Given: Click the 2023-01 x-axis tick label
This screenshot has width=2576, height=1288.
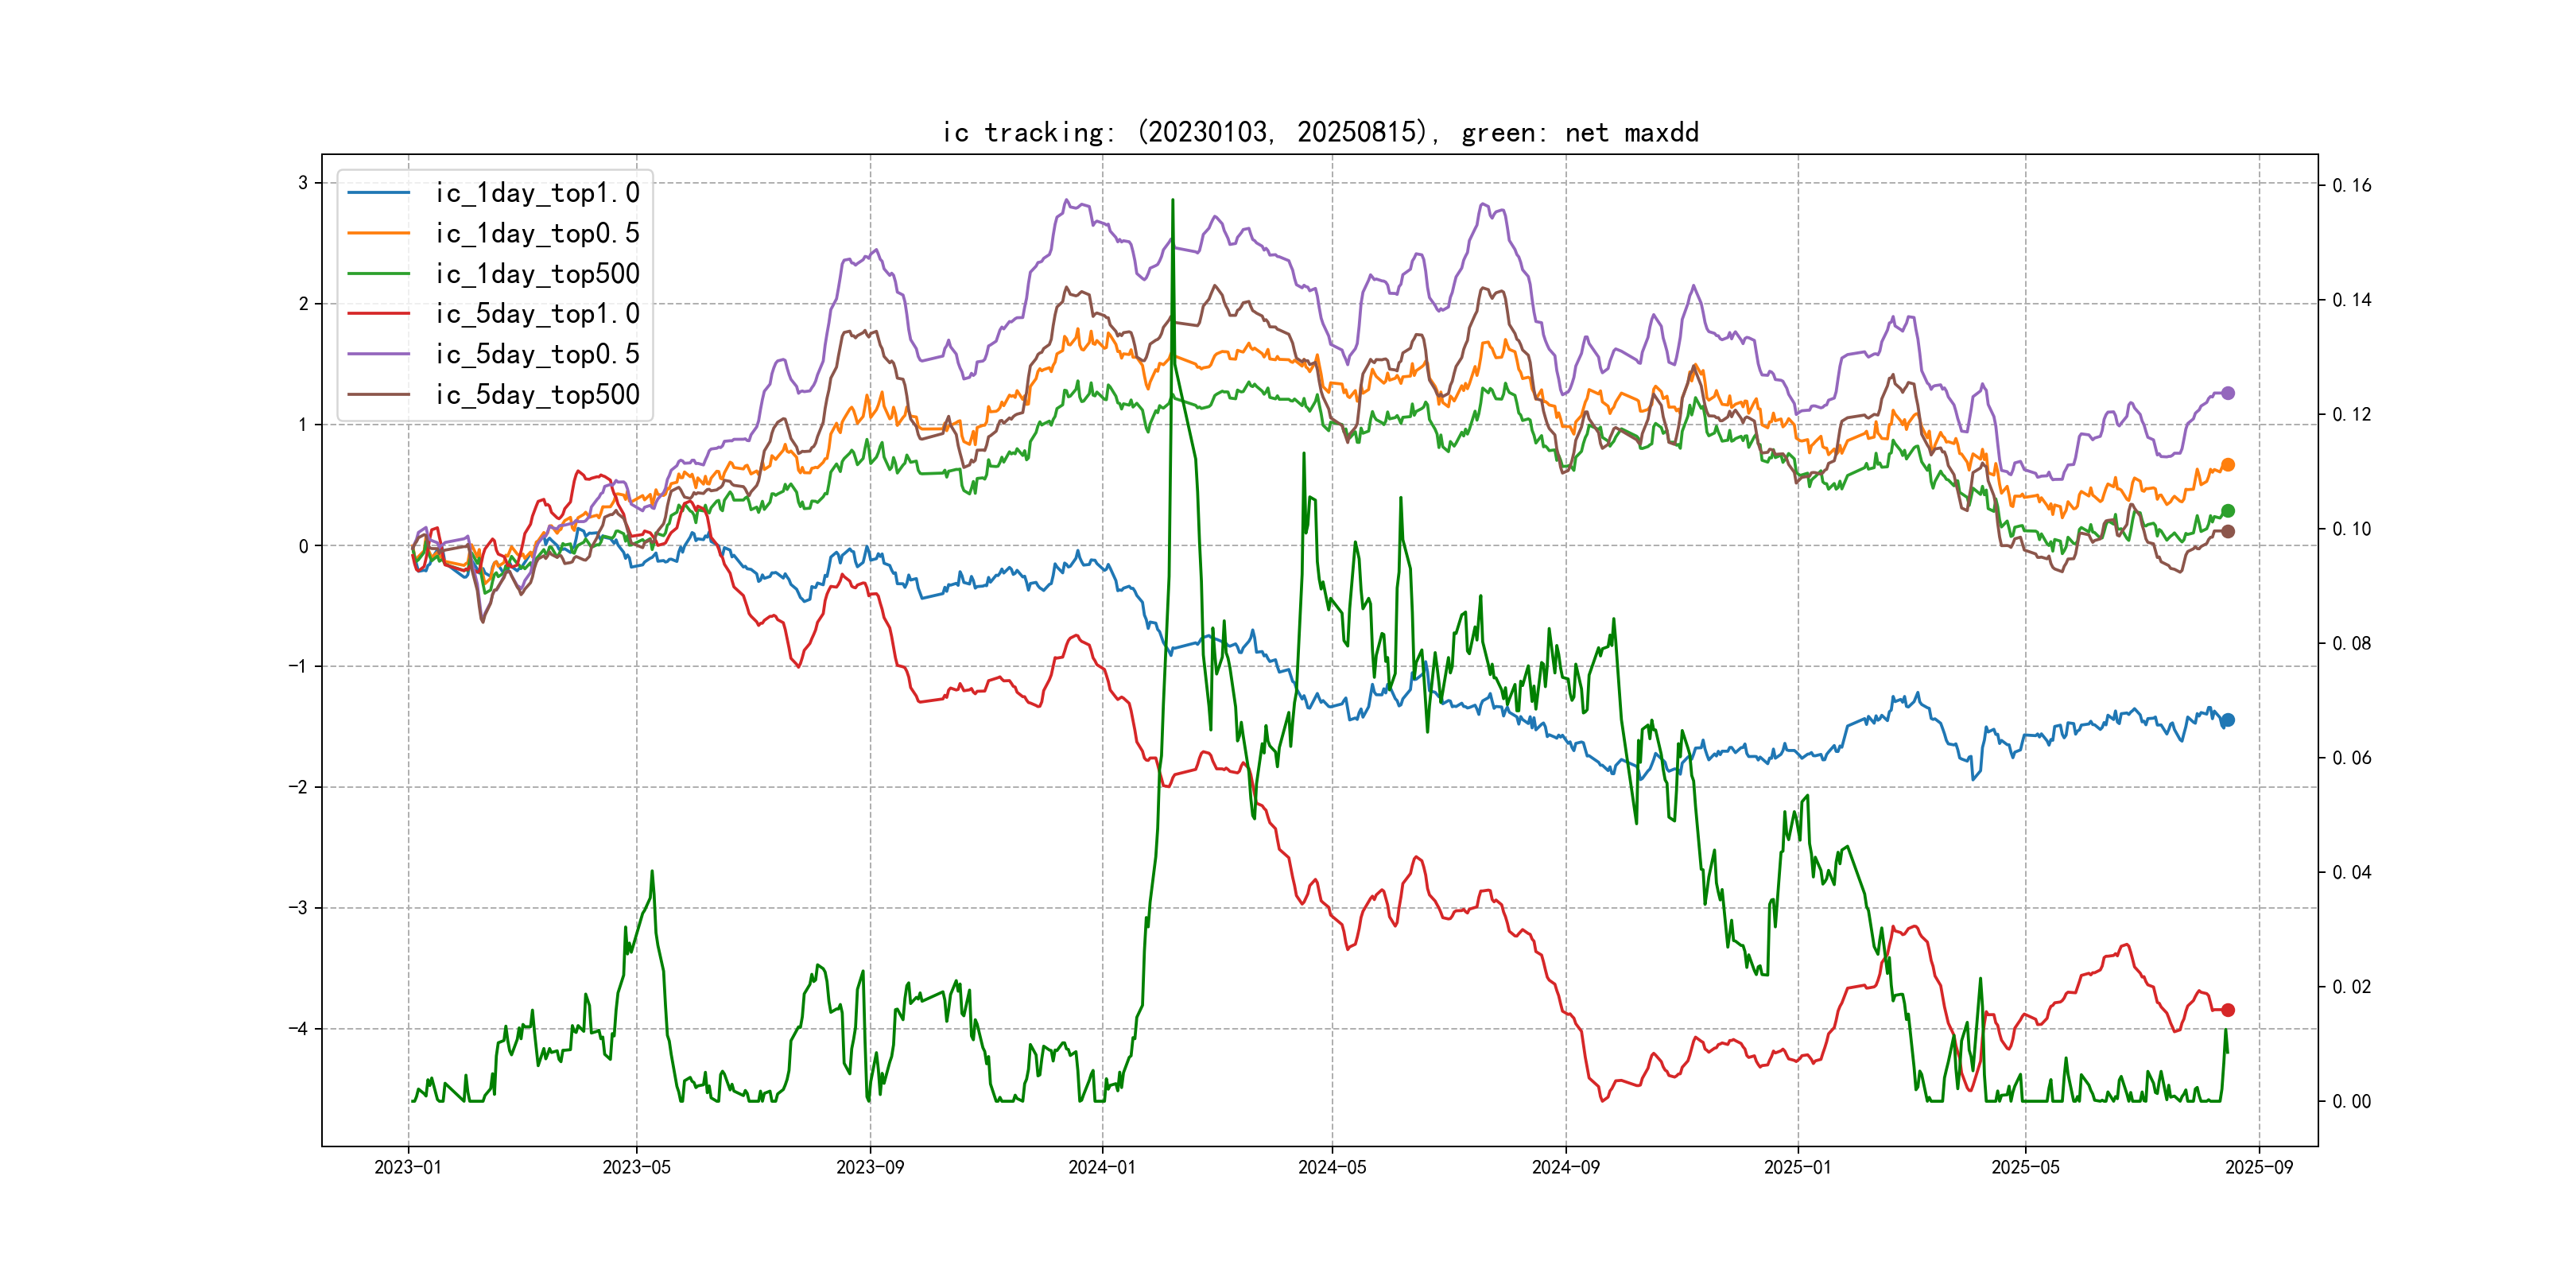Looking at the screenshot, I should tap(408, 1167).
